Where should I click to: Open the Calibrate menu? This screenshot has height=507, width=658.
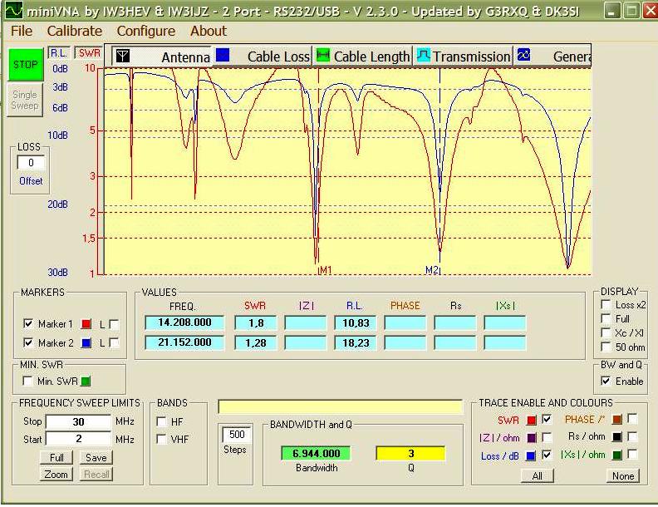pos(74,31)
